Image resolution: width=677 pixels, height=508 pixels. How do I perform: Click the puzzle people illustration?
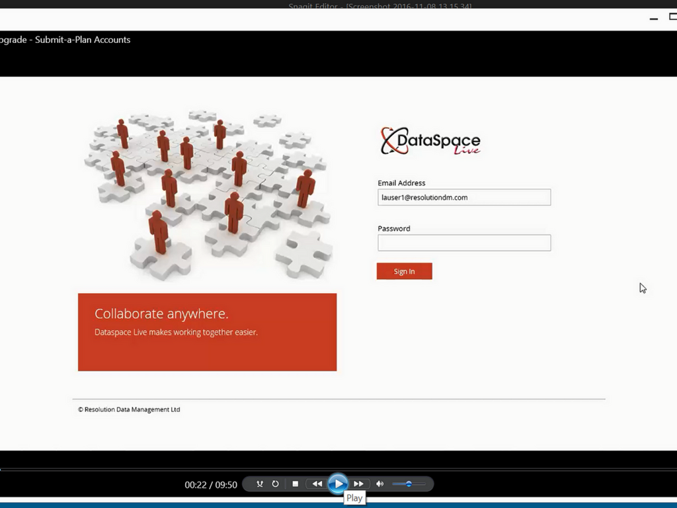coord(208,195)
